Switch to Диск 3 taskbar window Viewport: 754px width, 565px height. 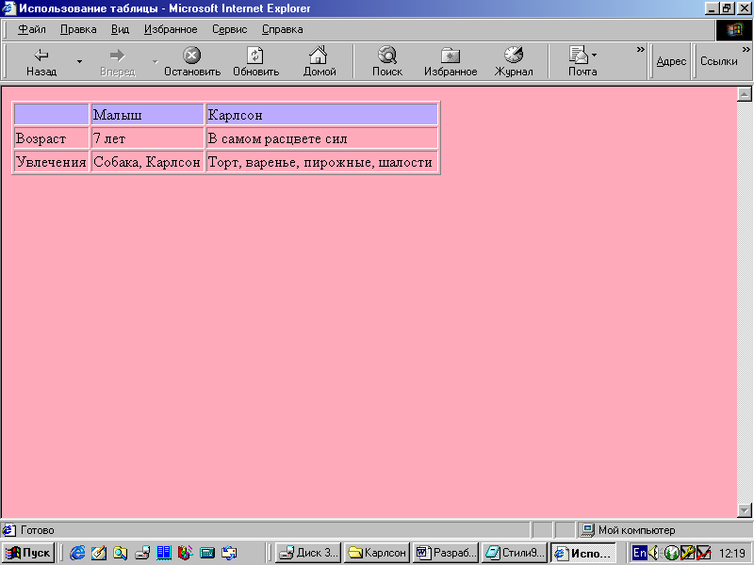pyautogui.click(x=308, y=553)
